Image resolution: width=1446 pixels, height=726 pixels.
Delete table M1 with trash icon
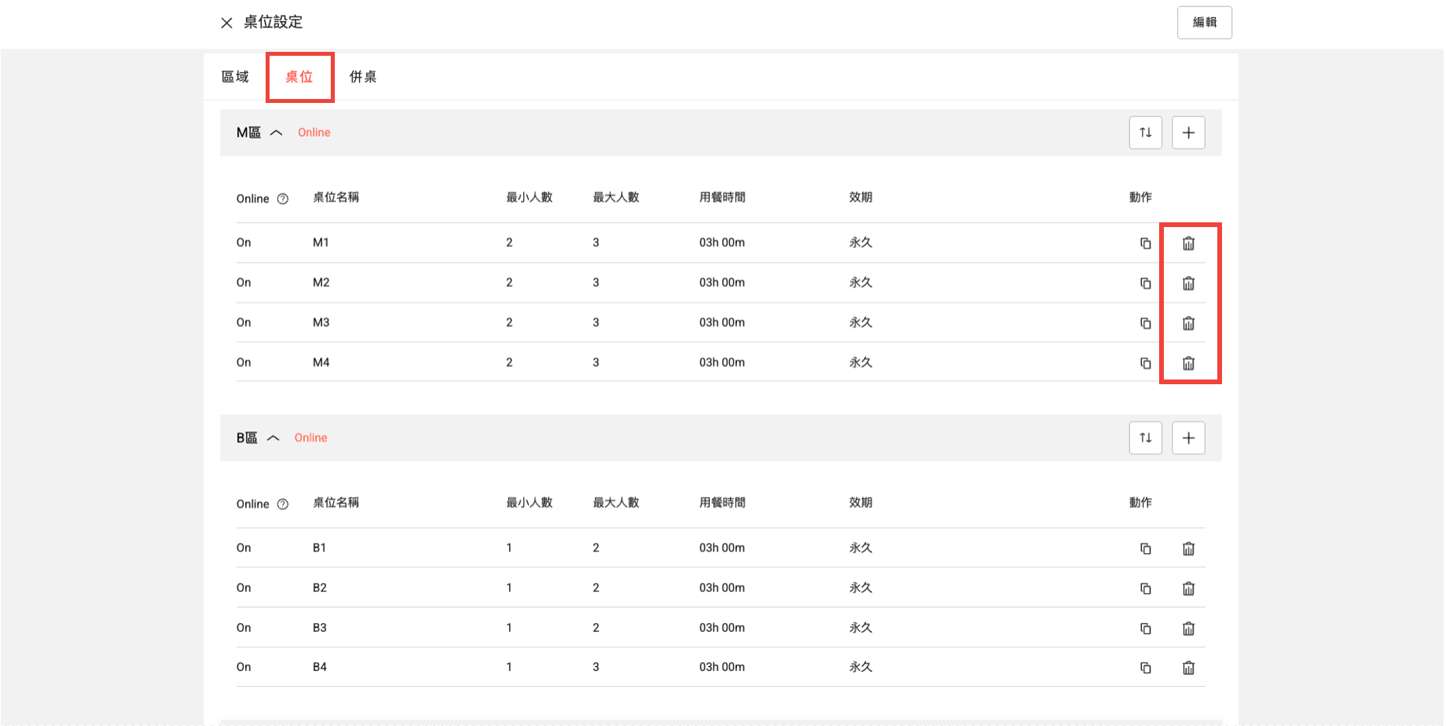(1188, 244)
